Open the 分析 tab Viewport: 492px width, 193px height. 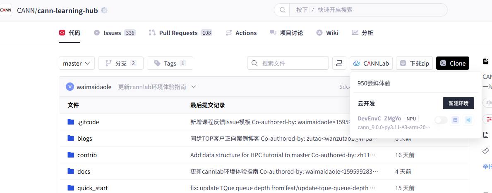(x=362, y=33)
